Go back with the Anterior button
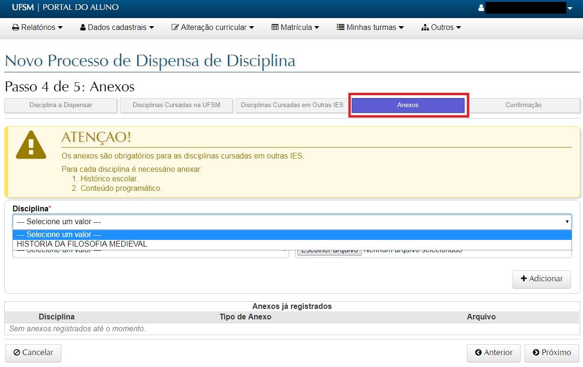Image resolution: width=583 pixels, height=367 pixels. (x=494, y=353)
